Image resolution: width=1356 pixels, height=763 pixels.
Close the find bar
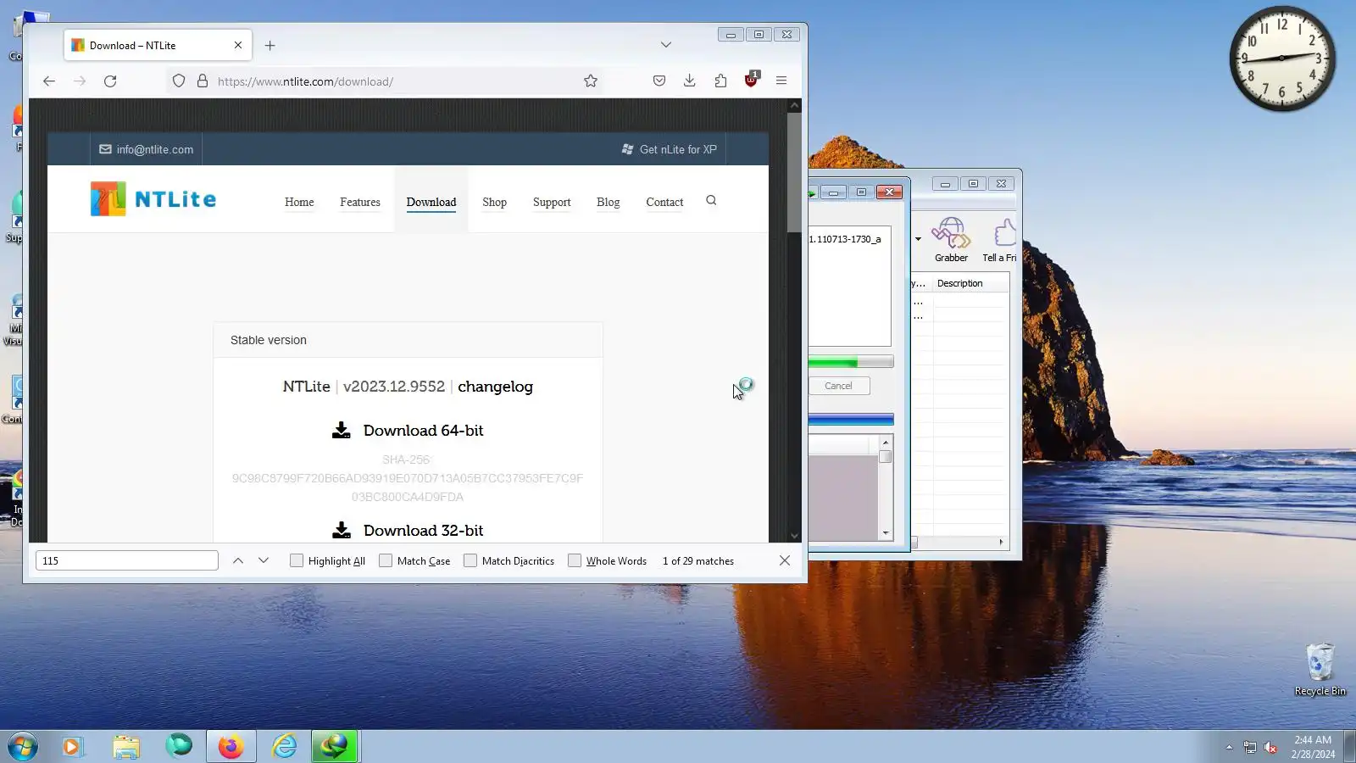pos(785,561)
